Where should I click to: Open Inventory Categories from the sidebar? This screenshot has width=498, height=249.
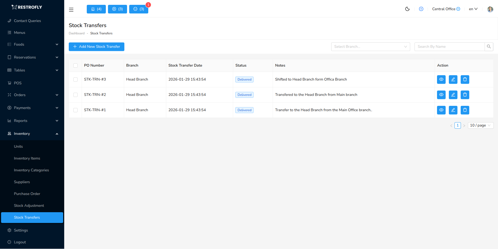pos(31,170)
